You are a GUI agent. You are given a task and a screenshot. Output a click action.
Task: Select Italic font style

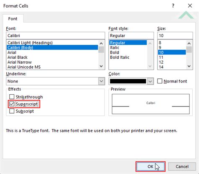pyautogui.click(x=128, y=47)
